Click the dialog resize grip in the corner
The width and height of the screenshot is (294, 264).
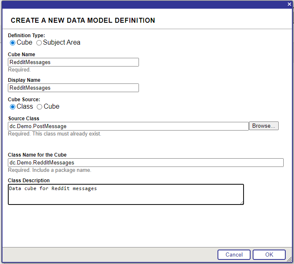[290, 260]
